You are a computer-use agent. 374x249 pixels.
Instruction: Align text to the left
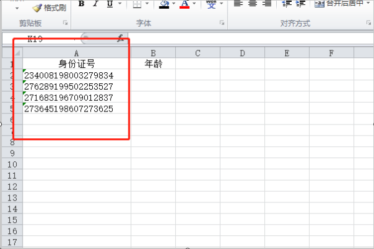(x=238, y=4)
